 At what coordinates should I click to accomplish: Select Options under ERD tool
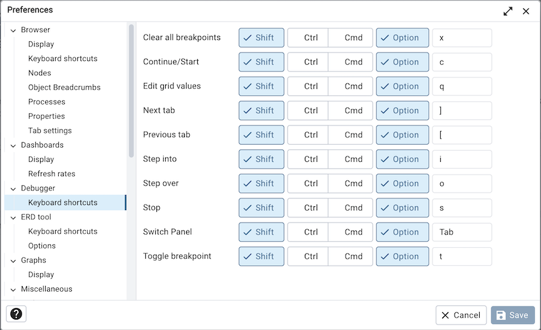42,245
